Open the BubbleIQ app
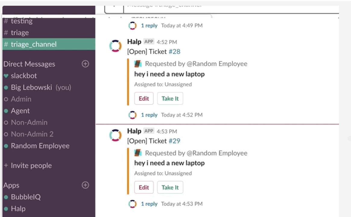Screen dimensions: 351x217 pos(26,197)
